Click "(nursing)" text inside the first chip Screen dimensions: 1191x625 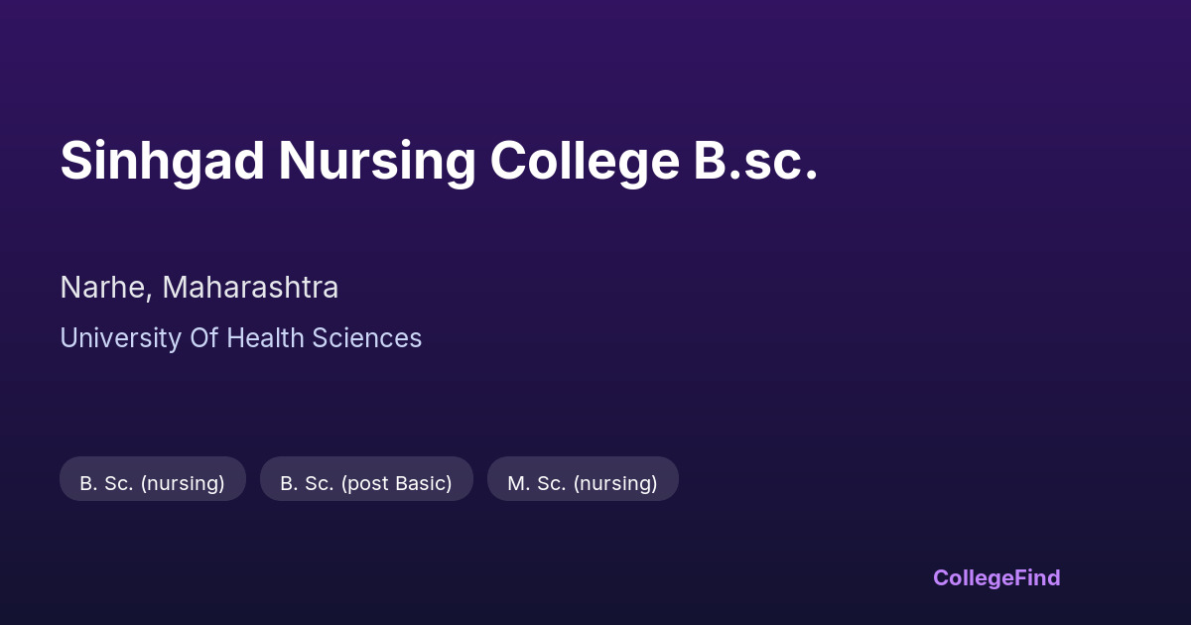(x=183, y=483)
